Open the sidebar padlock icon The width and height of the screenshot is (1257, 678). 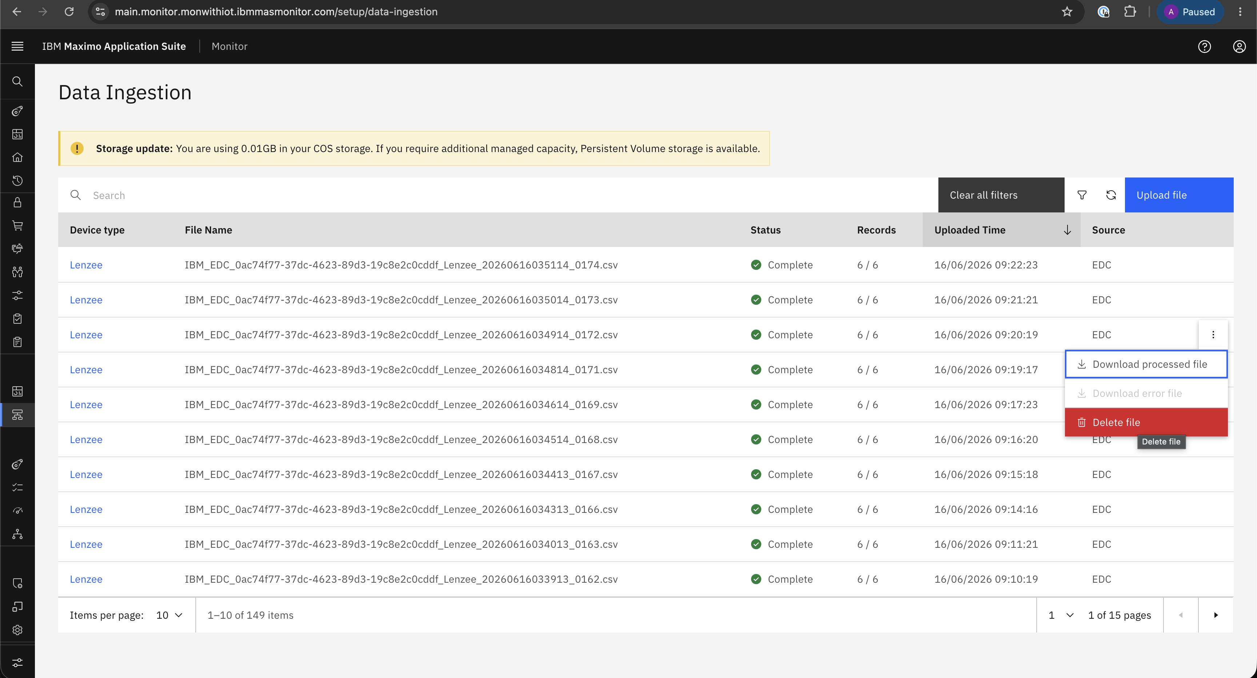[17, 203]
